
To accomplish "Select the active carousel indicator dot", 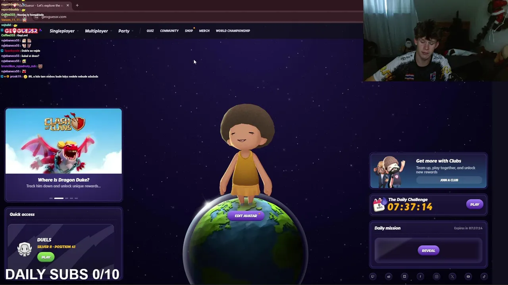I will 59,198.
